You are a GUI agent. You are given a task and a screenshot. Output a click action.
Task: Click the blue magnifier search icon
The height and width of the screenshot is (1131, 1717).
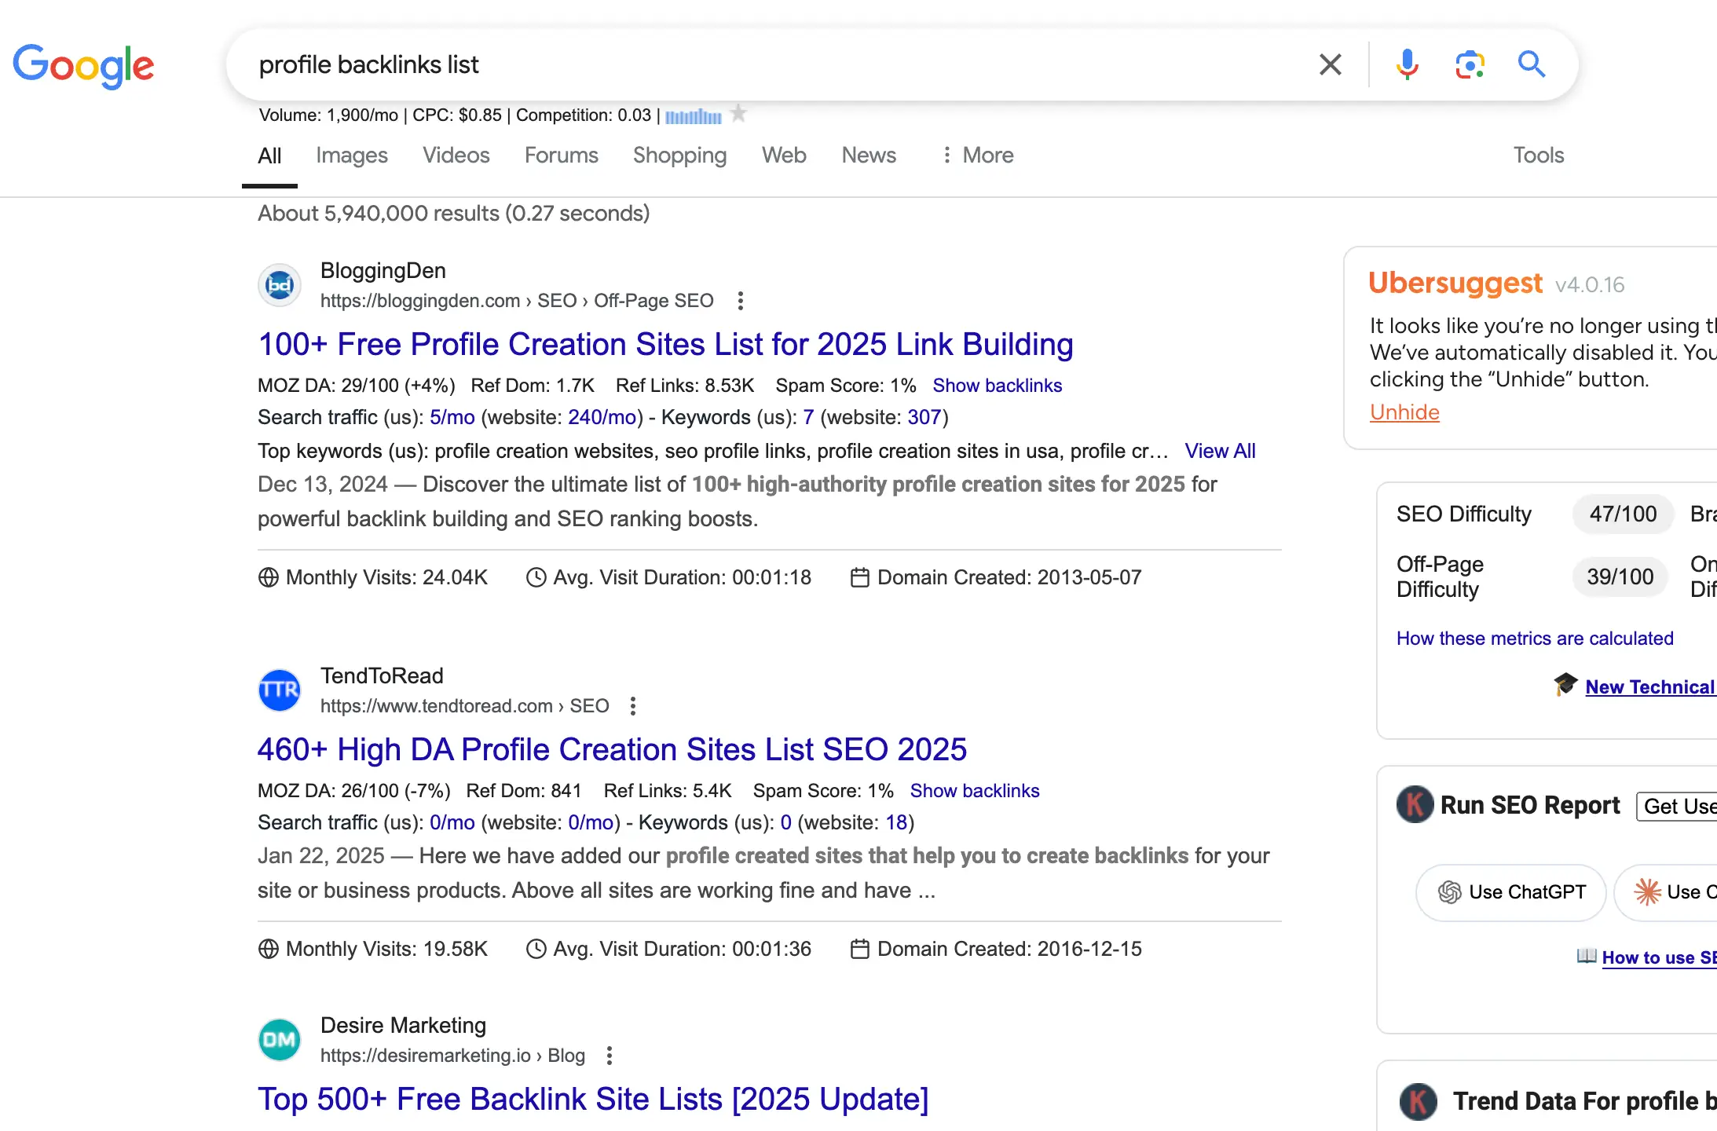(x=1531, y=64)
